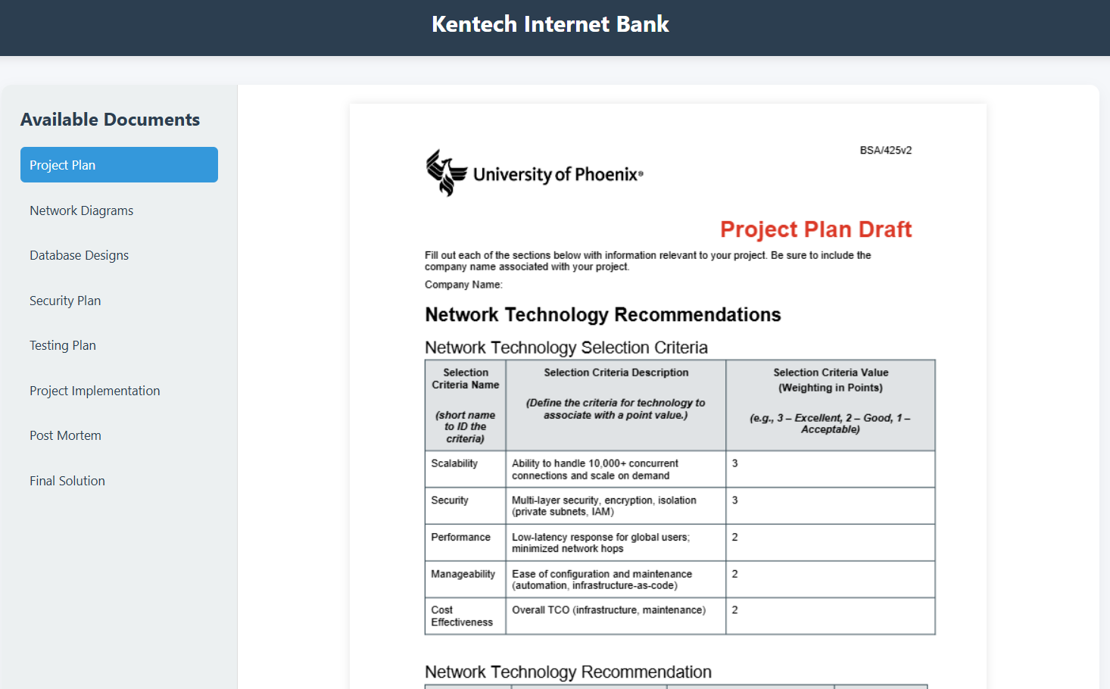Click the University of Phoenix logo icon
This screenshot has width=1110, height=689.
tap(447, 173)
